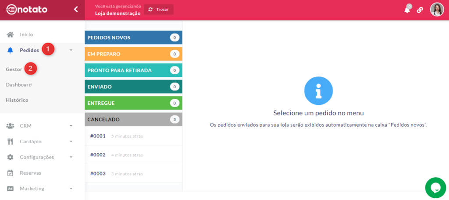Viewport: 449px width, 200px height.
Task: Click the Cardápio utensils icon
Action: tap(10, 141)
